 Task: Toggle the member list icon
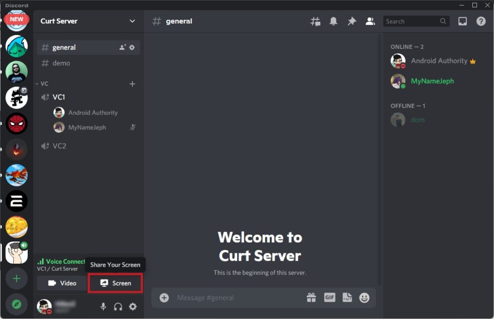(370, 21)
